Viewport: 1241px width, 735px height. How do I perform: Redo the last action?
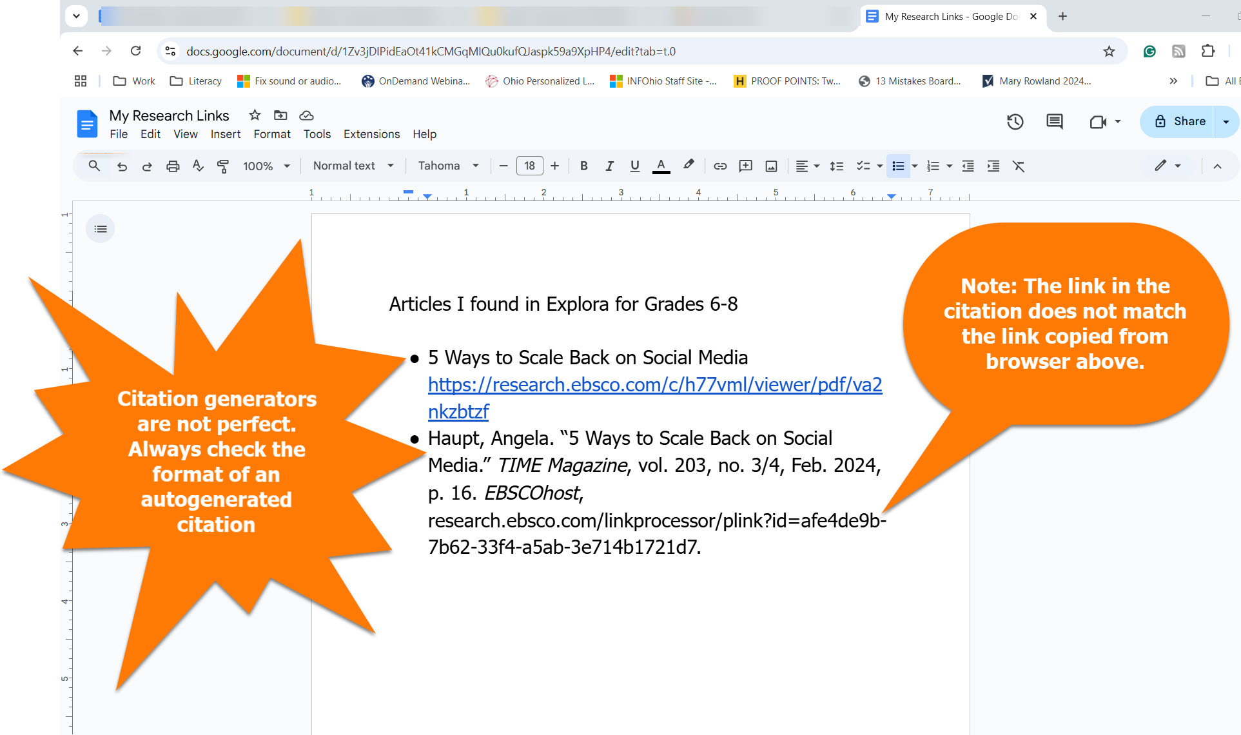click(x=147, y=166)
